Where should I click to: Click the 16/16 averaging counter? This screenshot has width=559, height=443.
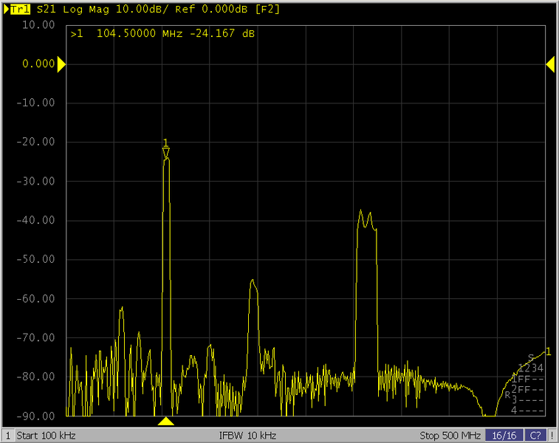tap(504, 436)
